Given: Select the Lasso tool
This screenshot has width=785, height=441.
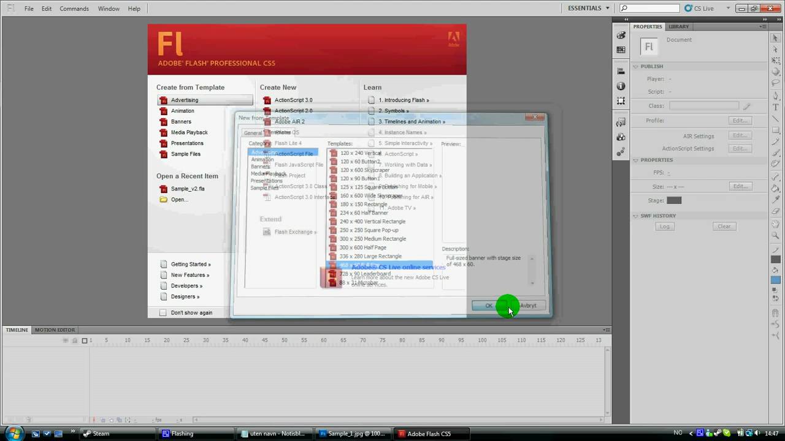Looking at the screenshot, I should click(x=776, y=83).
